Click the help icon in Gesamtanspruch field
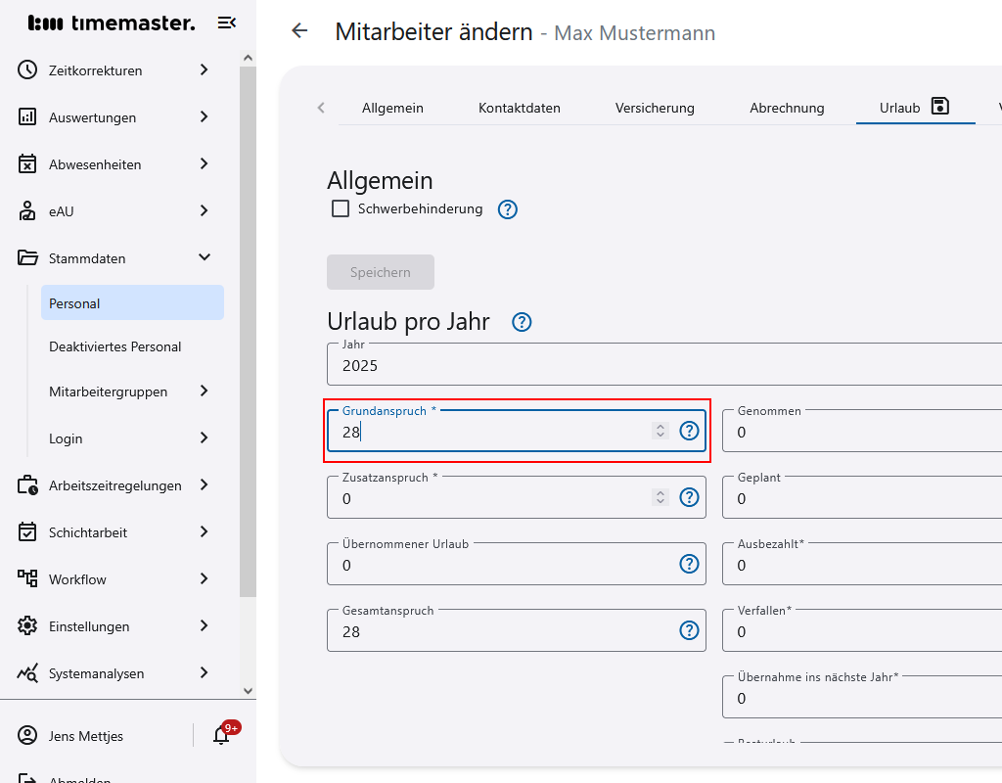 tap(690, 630)
